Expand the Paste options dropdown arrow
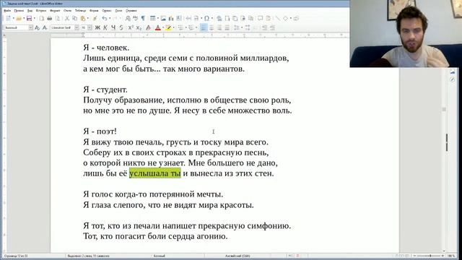This screenshot has height=260, width=462. [88, 18]
